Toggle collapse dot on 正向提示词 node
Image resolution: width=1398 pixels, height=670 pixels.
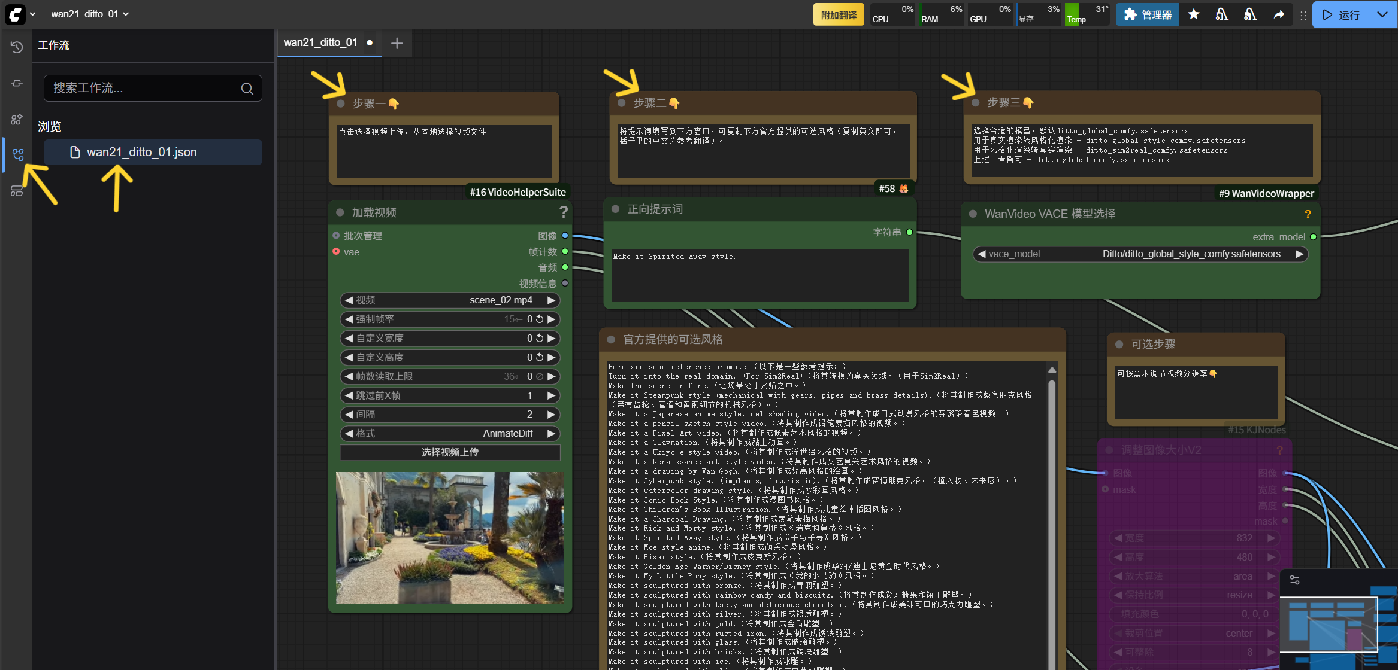[x=615, y=209]
